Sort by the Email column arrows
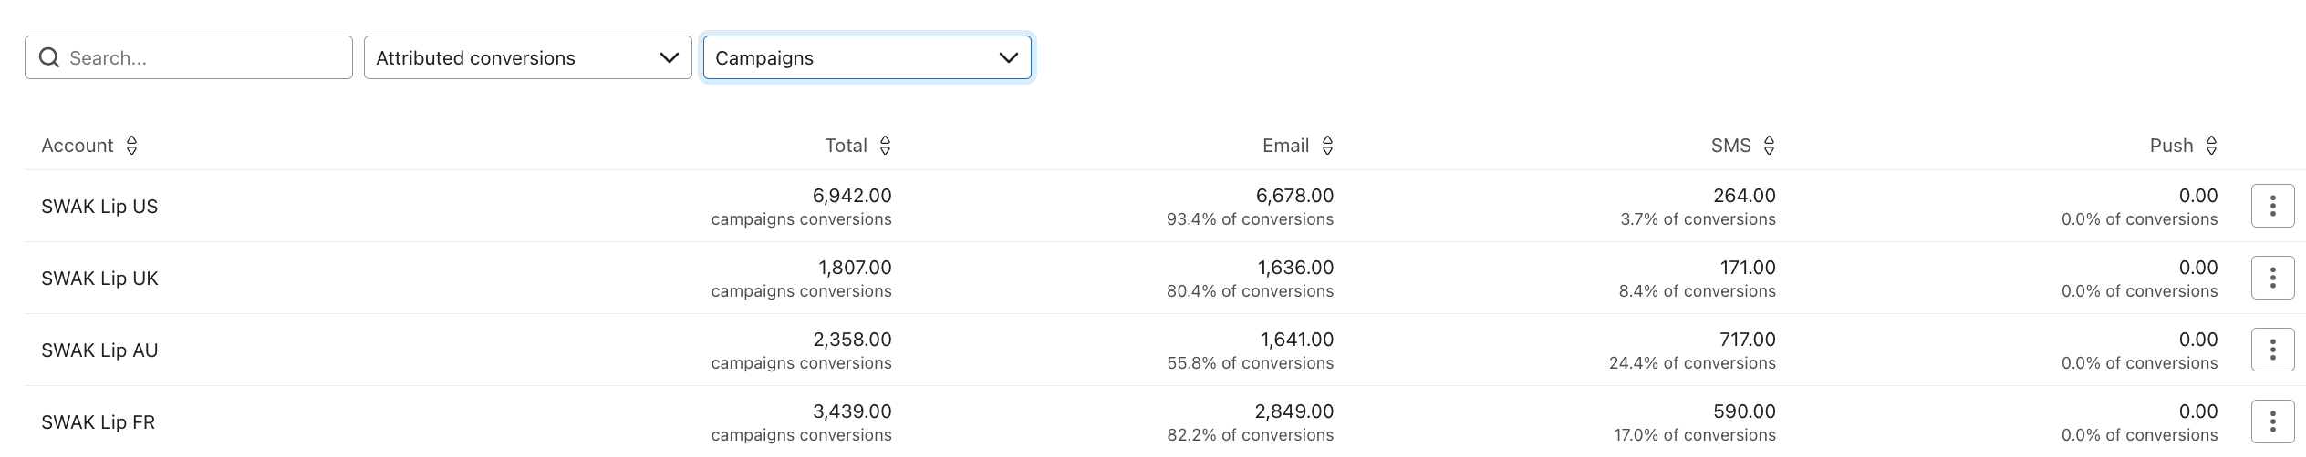 (x=1327, y=146)
